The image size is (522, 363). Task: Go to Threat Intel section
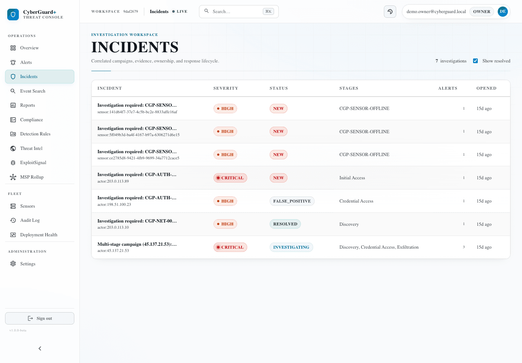coord(40,148)
